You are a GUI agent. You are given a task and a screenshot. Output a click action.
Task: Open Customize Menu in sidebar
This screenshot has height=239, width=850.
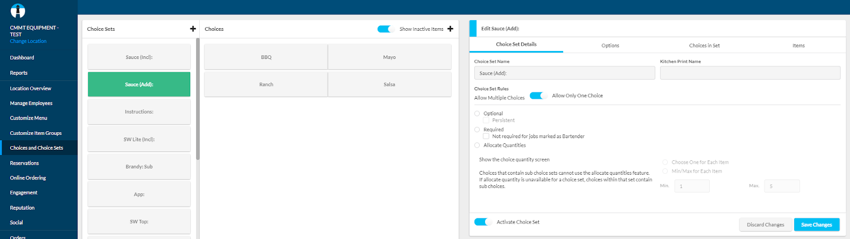29,118
